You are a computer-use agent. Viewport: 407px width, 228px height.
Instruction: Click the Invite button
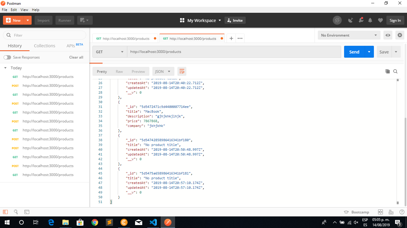[x=235, y=20]
